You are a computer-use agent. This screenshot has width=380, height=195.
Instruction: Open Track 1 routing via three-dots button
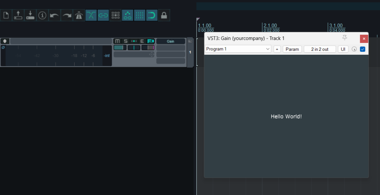pyautogui.click(x=134, y=41)
